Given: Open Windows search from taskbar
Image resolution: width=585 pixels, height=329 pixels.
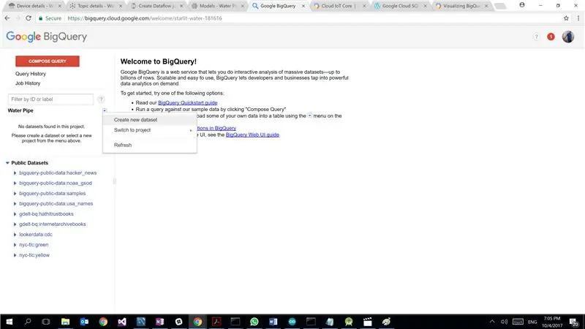Looking at the screenshot, I should tap(28, 322).
